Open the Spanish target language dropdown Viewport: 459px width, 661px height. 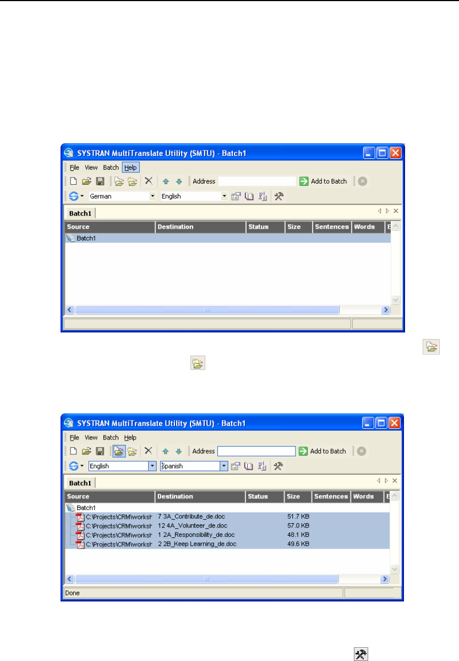pyautogui.click(x=224, y=466)
